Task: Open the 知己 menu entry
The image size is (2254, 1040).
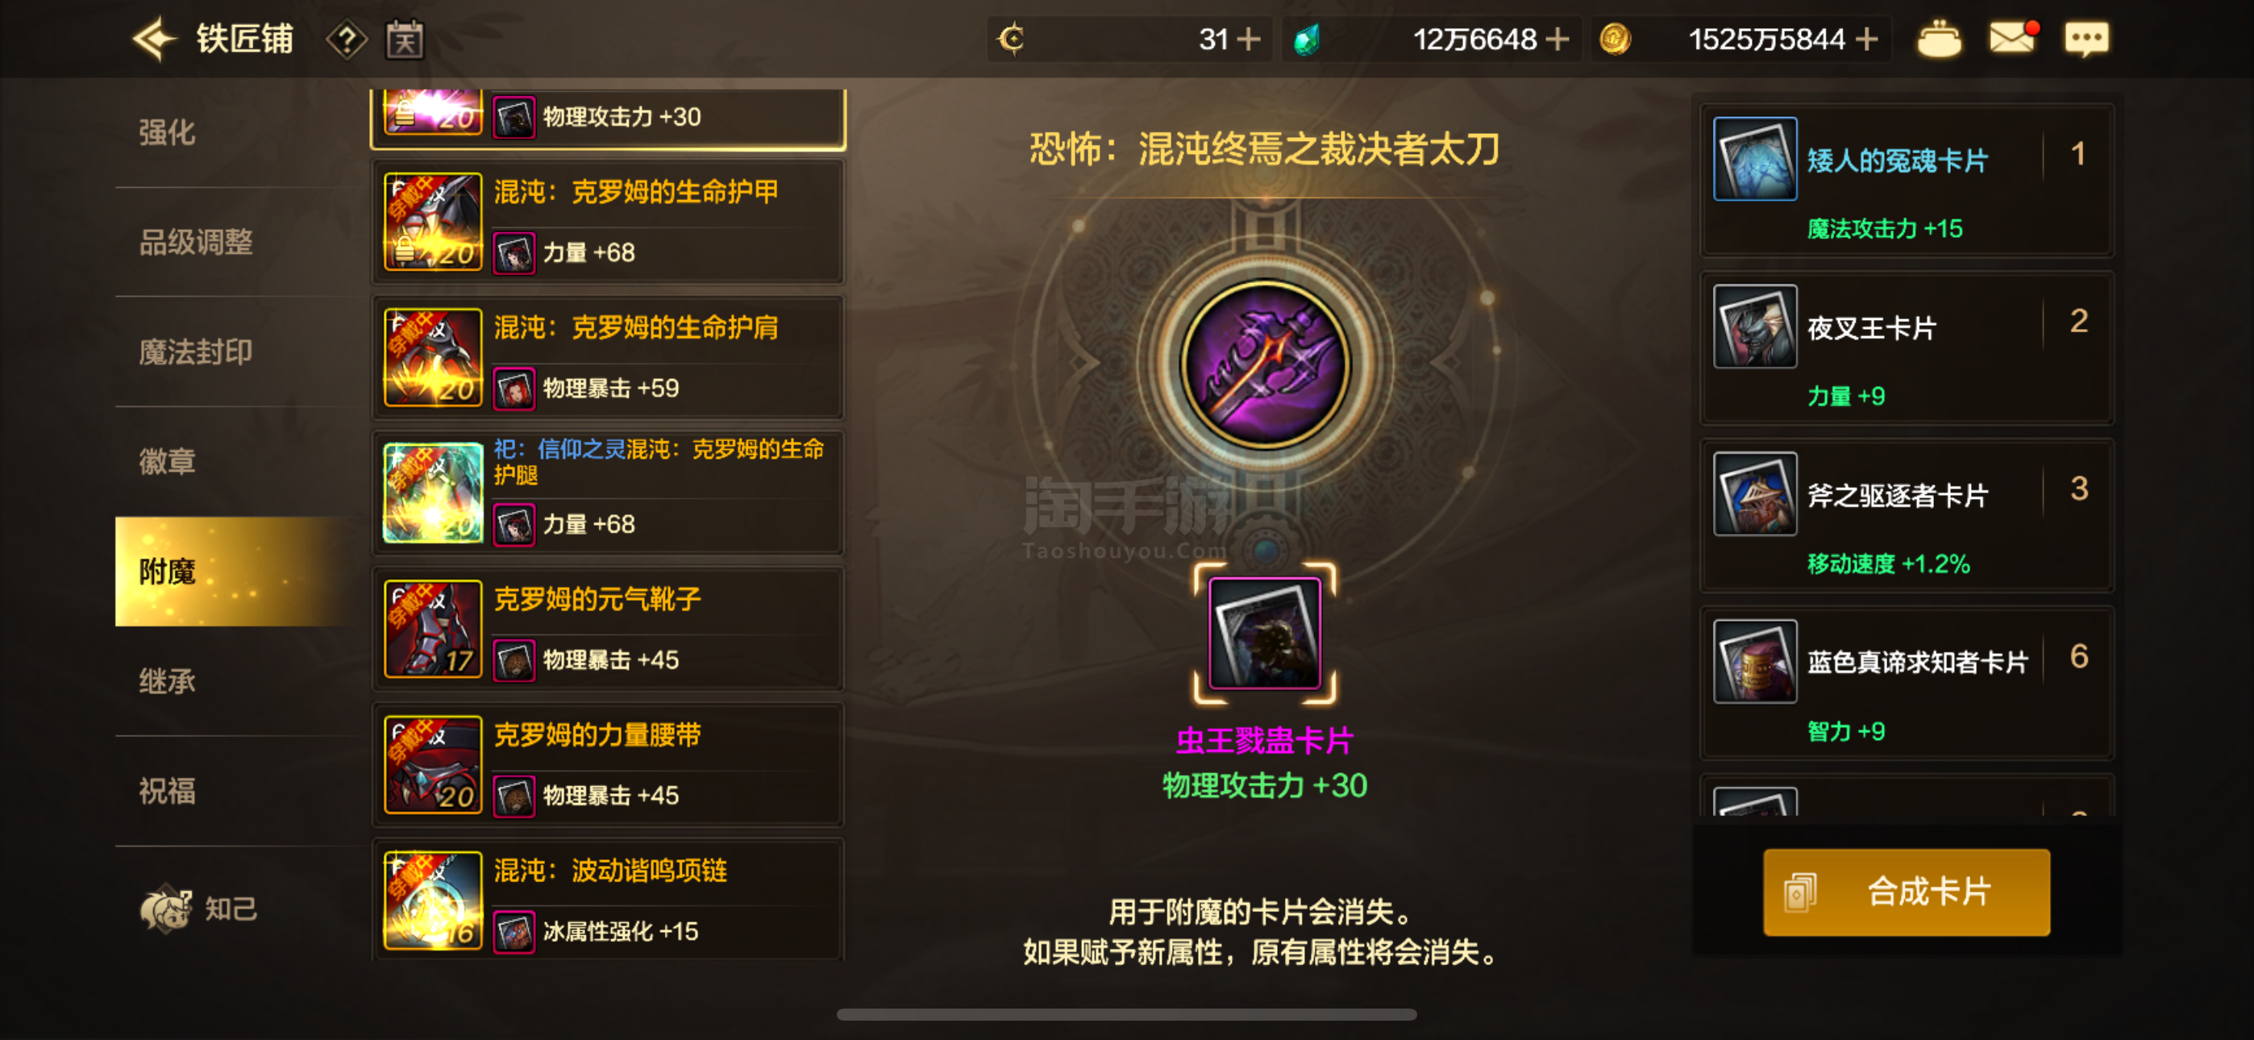Action: pos(199,908)
